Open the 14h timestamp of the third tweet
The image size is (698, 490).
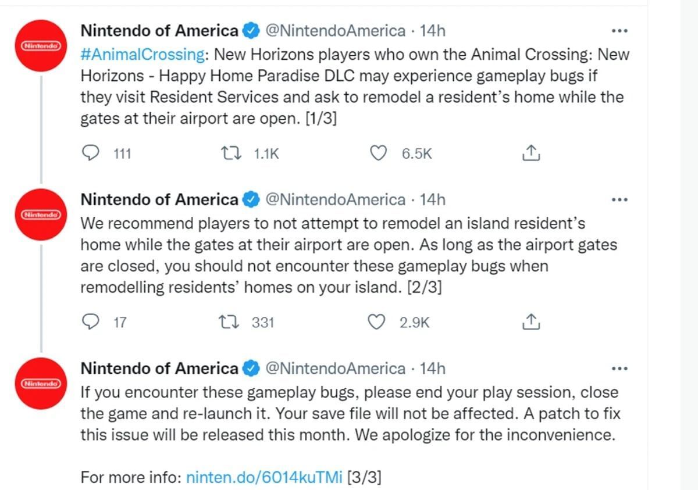432,369
